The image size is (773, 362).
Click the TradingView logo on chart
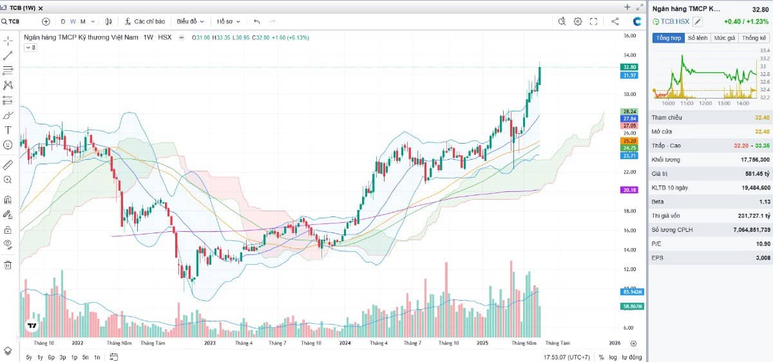30,327
